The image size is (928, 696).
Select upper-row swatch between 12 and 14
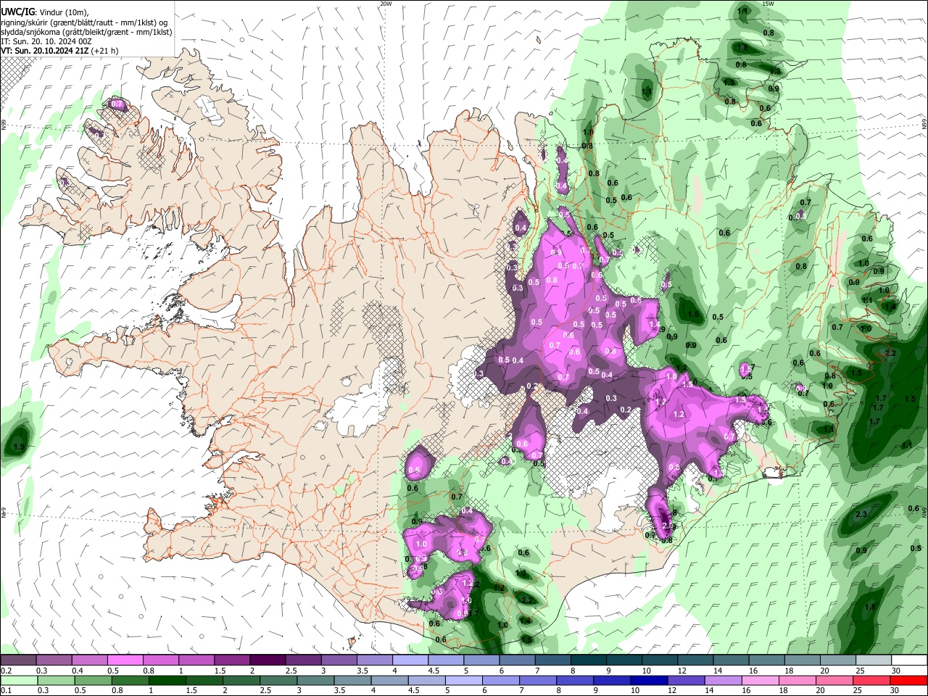click(x=695, y=660)
